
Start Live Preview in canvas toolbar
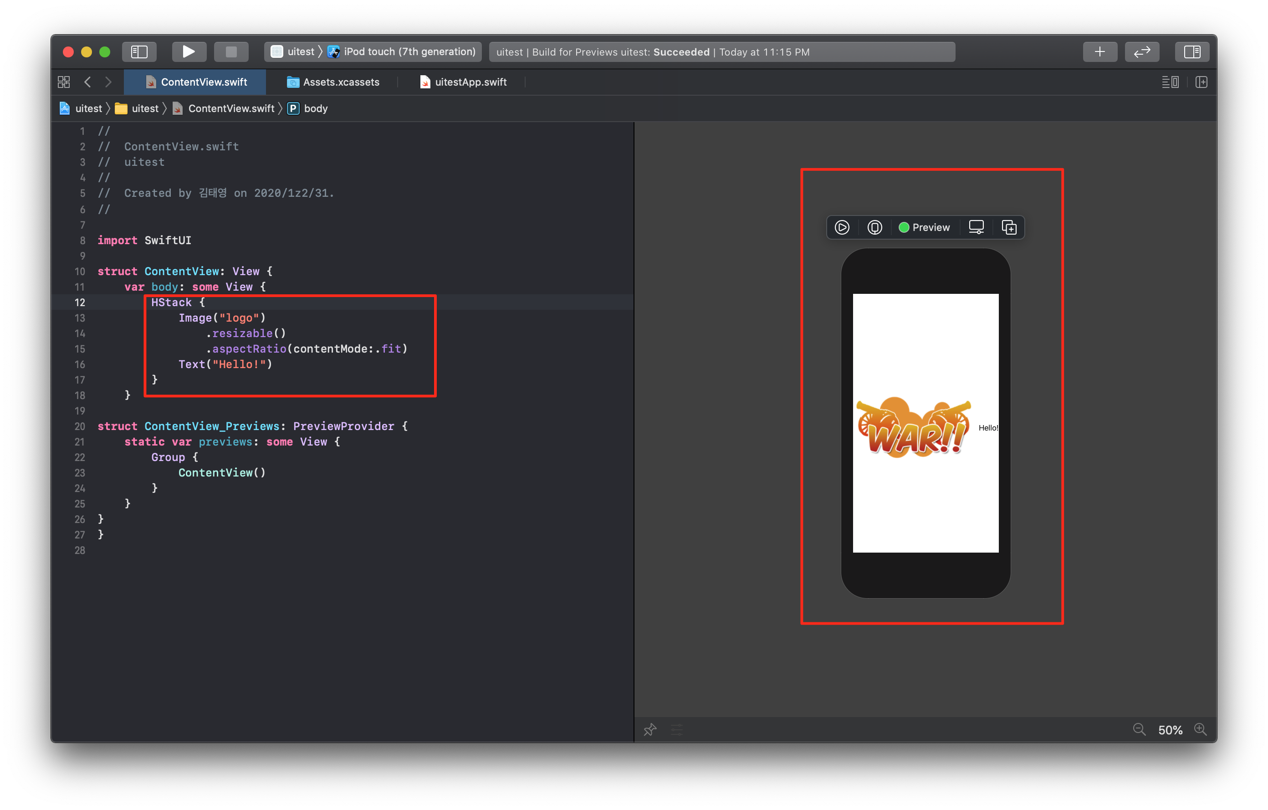coord(842,227)
